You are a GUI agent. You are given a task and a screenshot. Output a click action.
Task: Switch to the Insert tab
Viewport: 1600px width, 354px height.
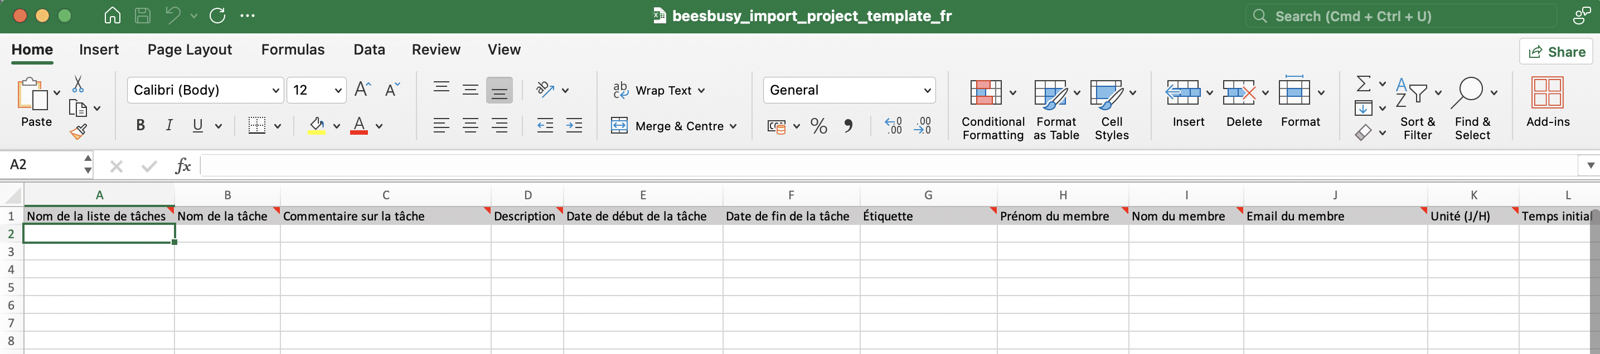click(x=99, y=50)
